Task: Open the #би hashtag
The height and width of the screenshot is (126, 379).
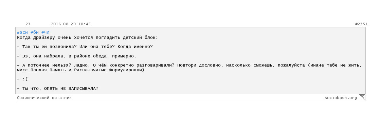Action: pyautogui.click(x=35, y=32)
